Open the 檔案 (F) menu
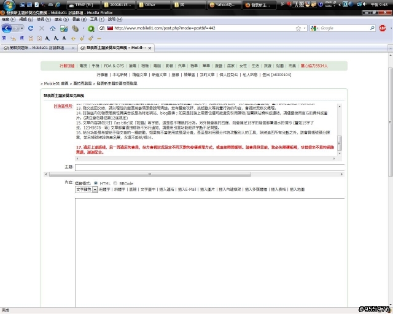393x314 pixels. coord(9,19)
